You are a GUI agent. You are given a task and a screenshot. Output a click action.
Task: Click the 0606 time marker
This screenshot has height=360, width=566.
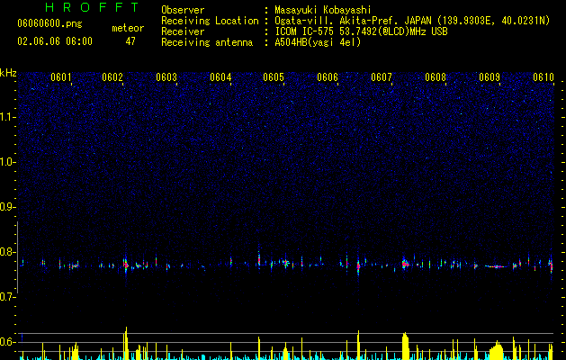point(328,77)
